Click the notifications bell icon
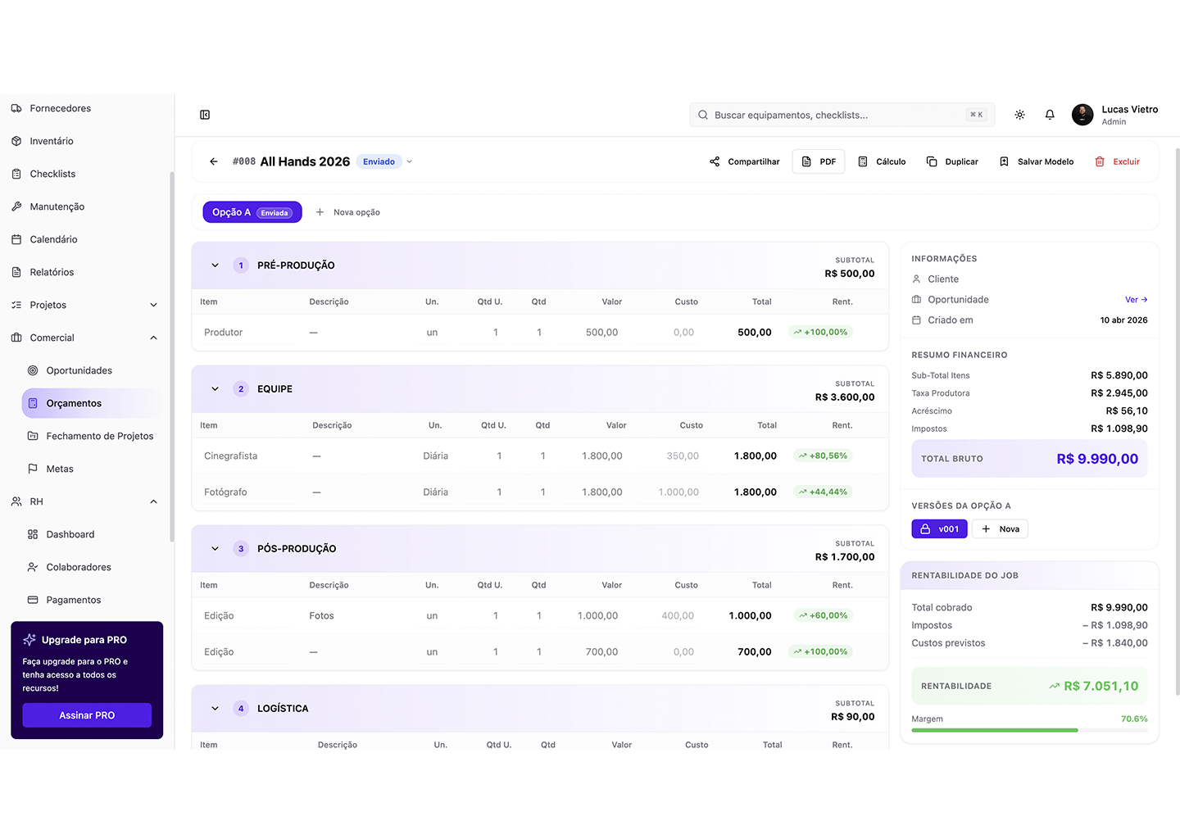Image resolution: width=1180 pixels, height=839 pixels. point(1050,115)
